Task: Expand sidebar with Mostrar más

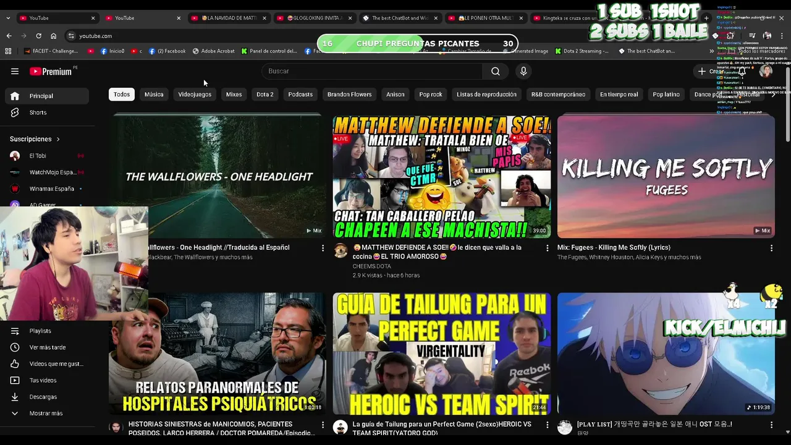Action: [47, 413]
